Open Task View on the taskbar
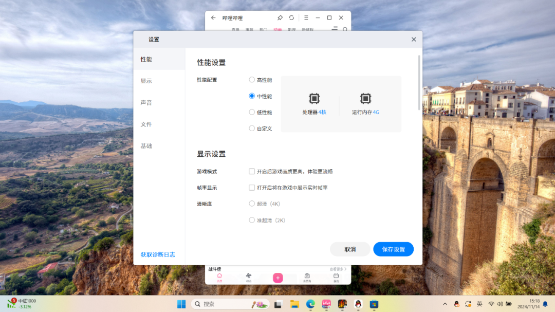Screen dimensions: 555x312 point(278,304)
